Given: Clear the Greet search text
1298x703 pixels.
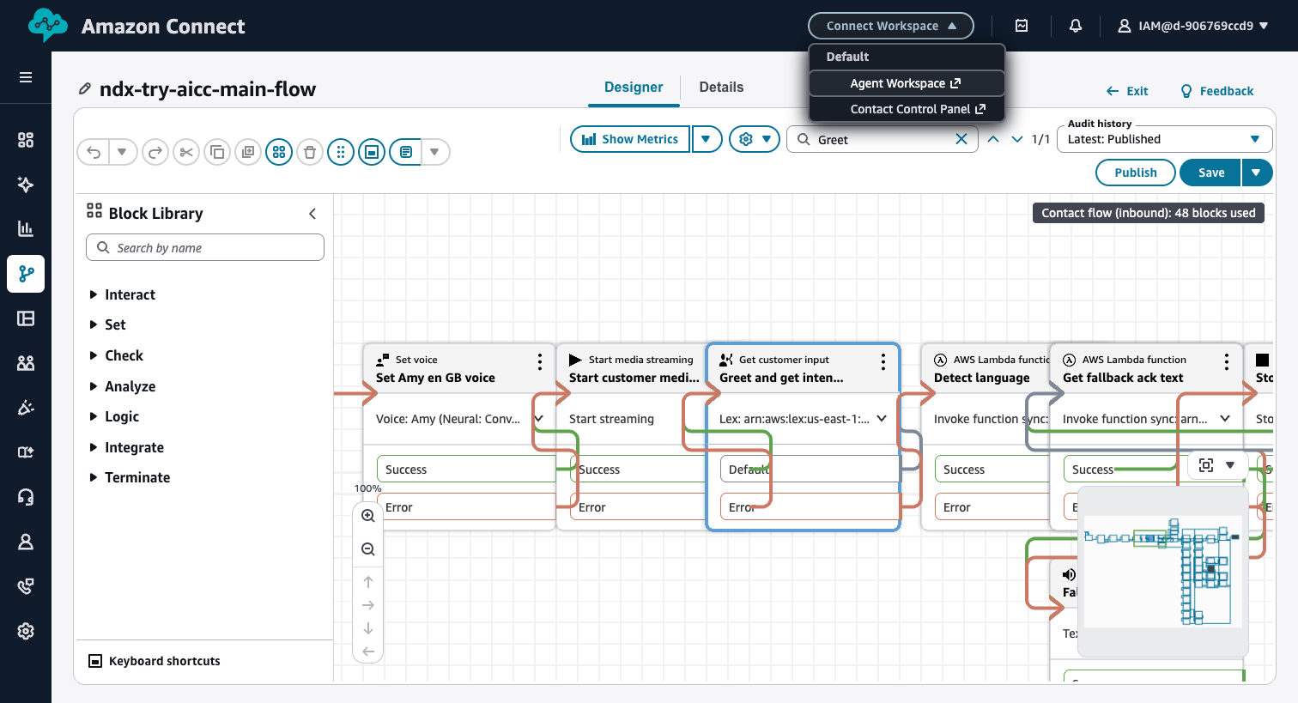Looking at the screenshot, I should 961,139.
